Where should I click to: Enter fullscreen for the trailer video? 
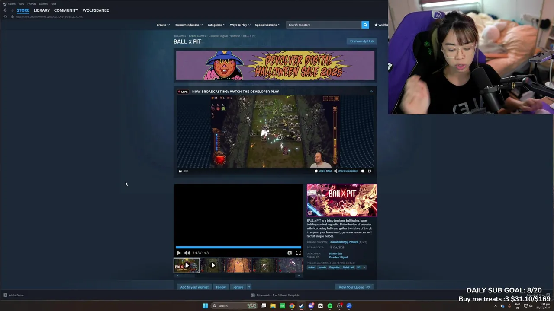298,253
